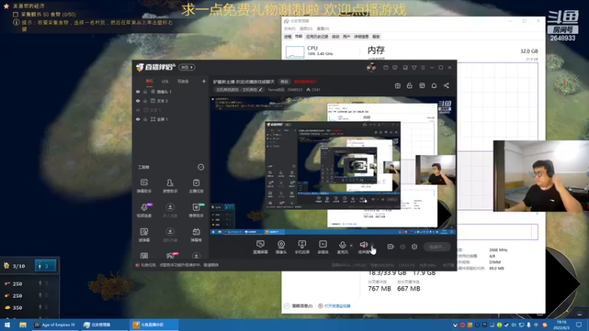Click the more circle button beside 工具箱

click(x=200, y=167)
